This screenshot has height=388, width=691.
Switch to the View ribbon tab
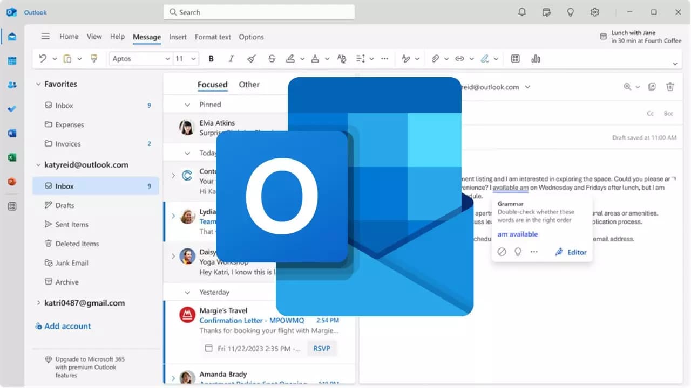pos(94,37)
